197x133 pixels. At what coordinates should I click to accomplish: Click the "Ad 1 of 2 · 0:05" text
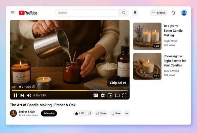point(21,87)
